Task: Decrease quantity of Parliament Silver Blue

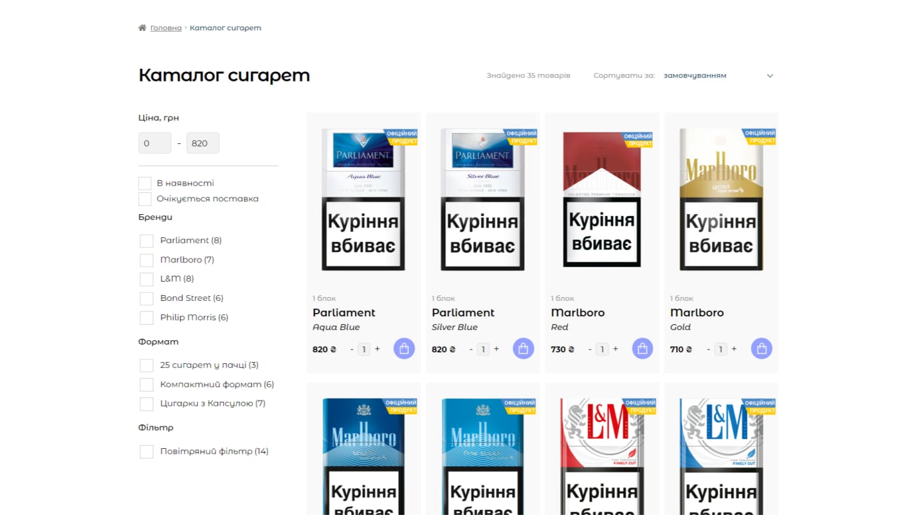Action: (x=471, y=349)
